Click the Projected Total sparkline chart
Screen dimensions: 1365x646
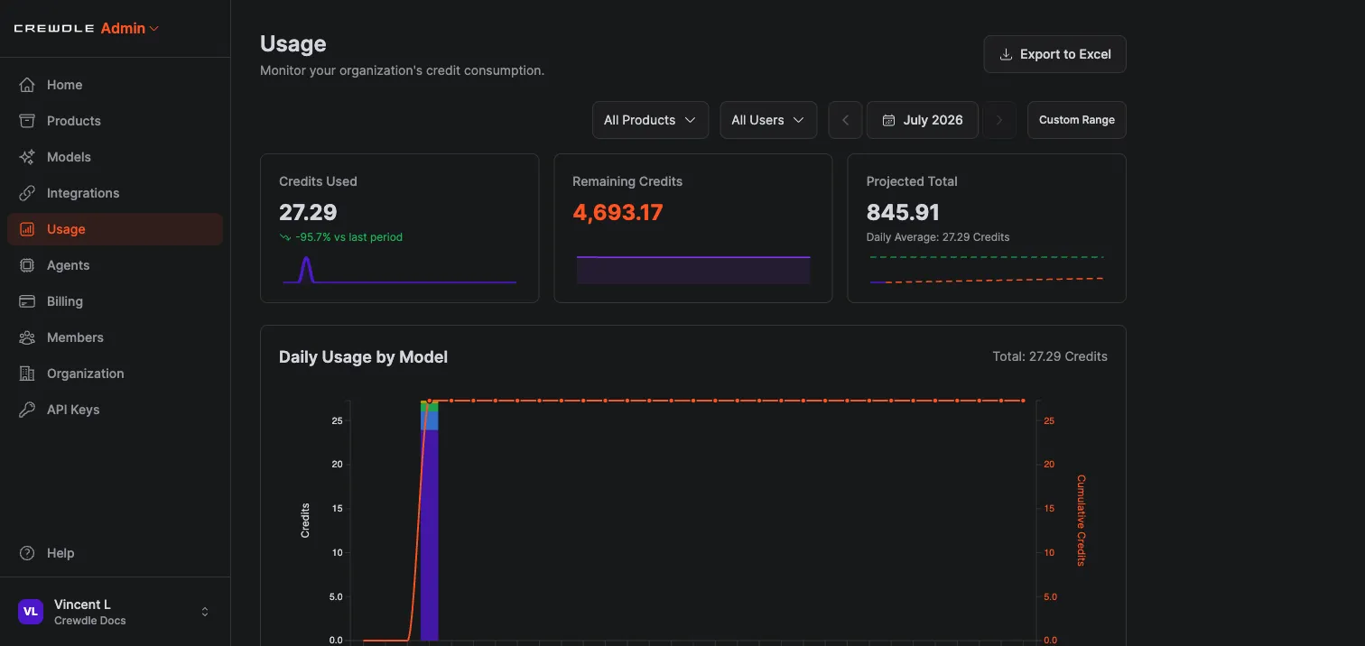click(987, 270)
